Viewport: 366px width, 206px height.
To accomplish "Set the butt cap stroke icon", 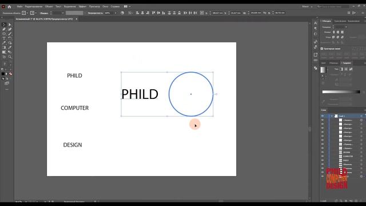I will (x=334, y=32).
